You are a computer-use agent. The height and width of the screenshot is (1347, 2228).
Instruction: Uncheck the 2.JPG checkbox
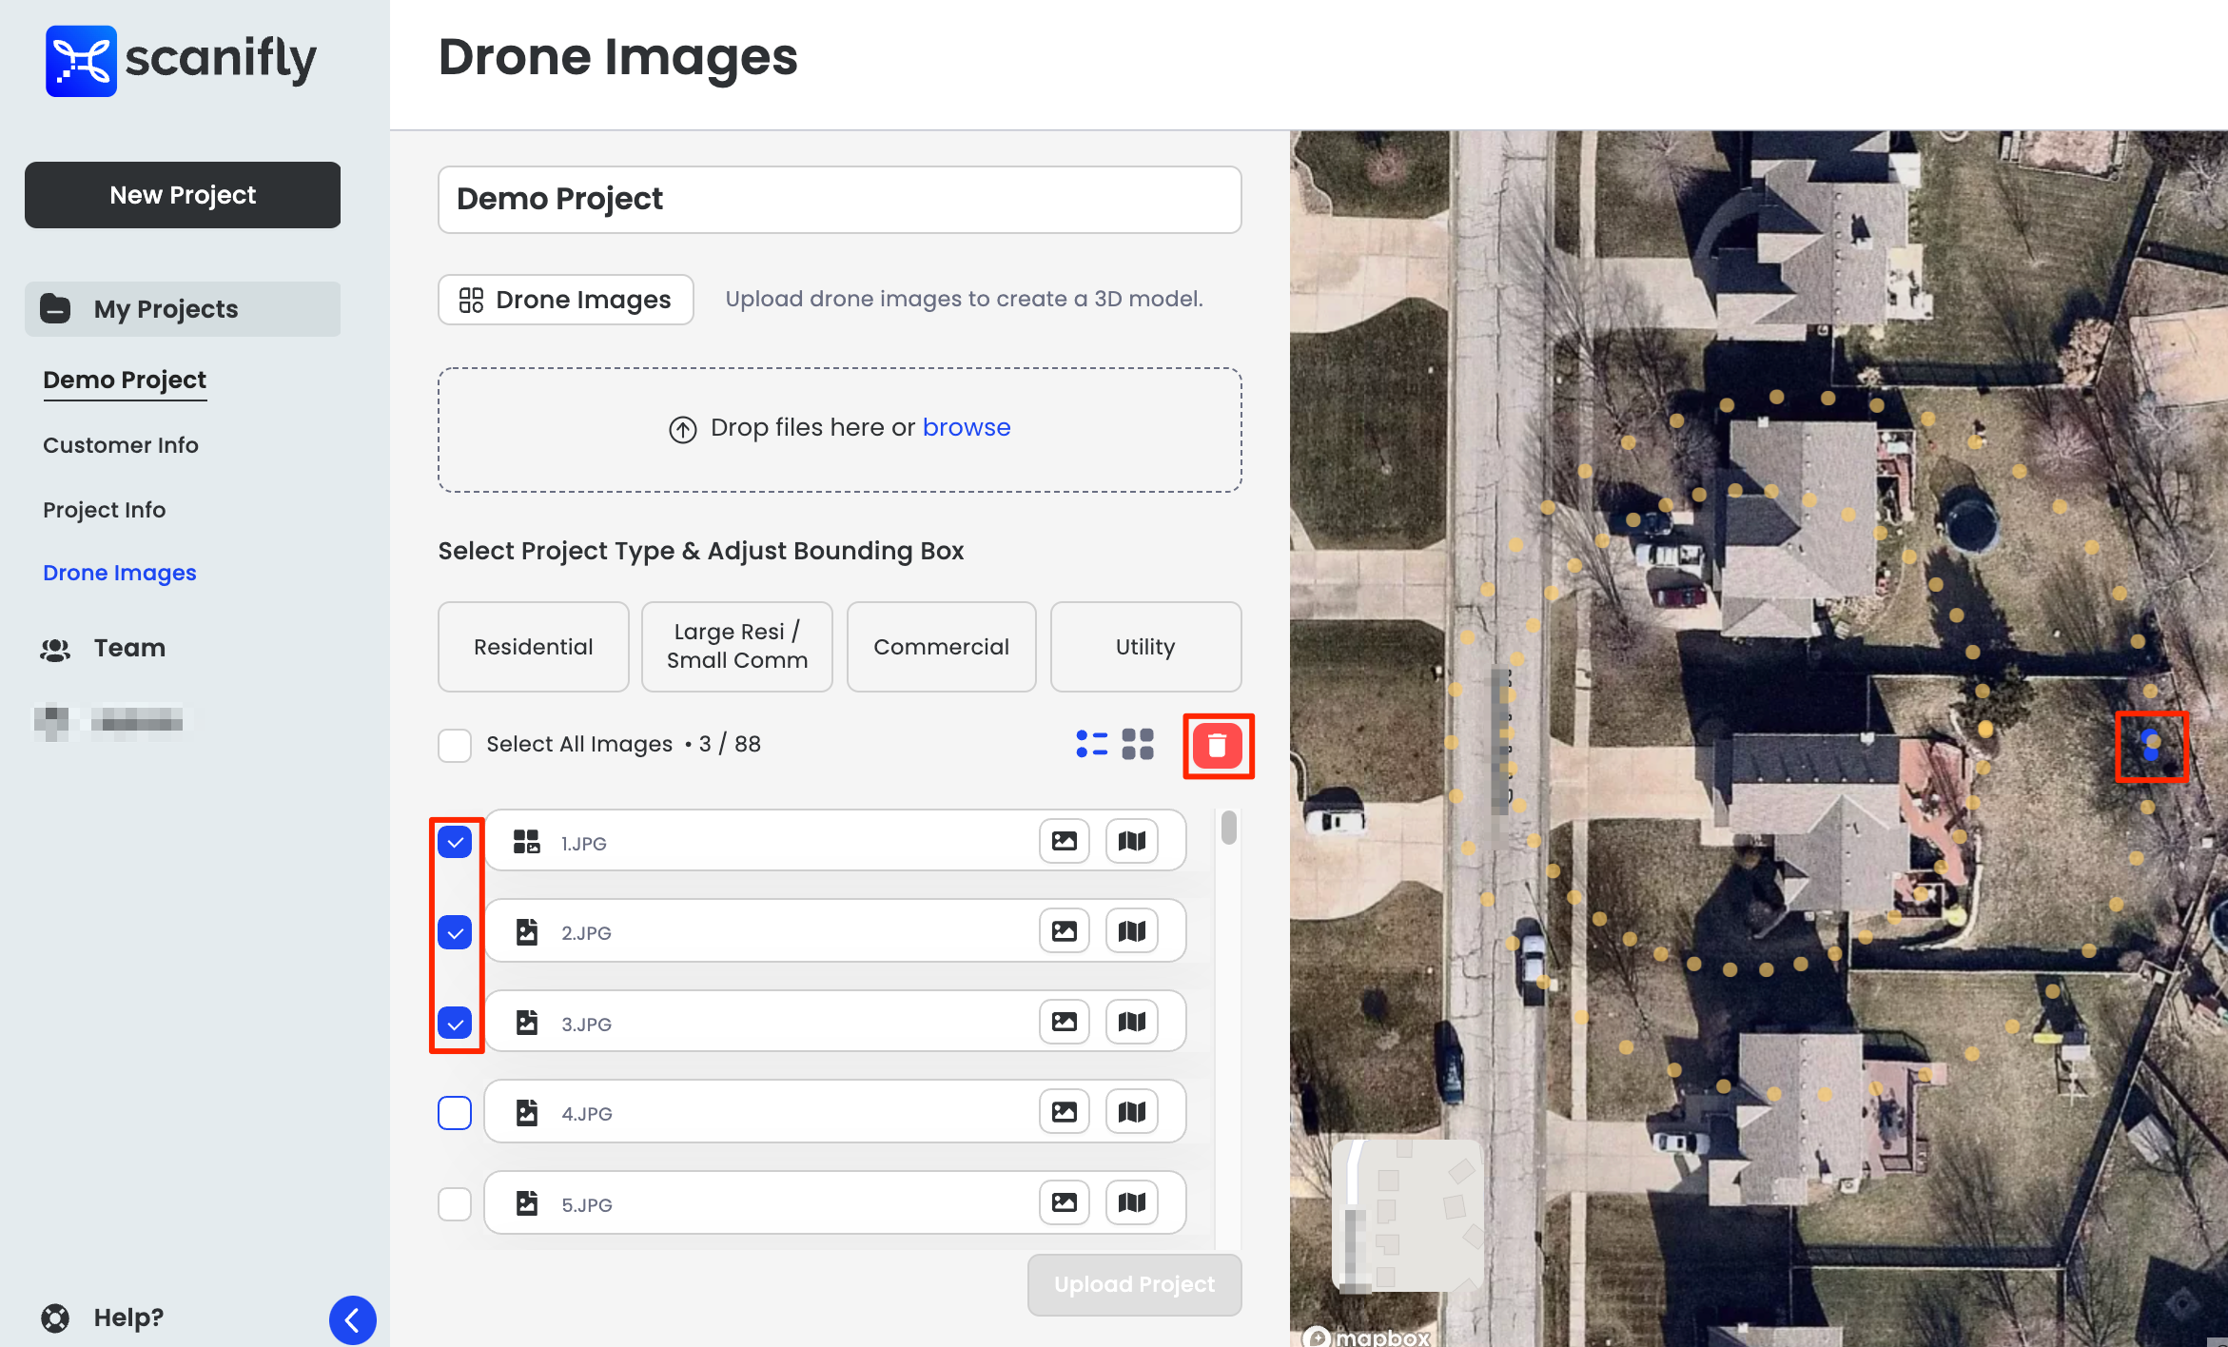click(x=455, y=932)
